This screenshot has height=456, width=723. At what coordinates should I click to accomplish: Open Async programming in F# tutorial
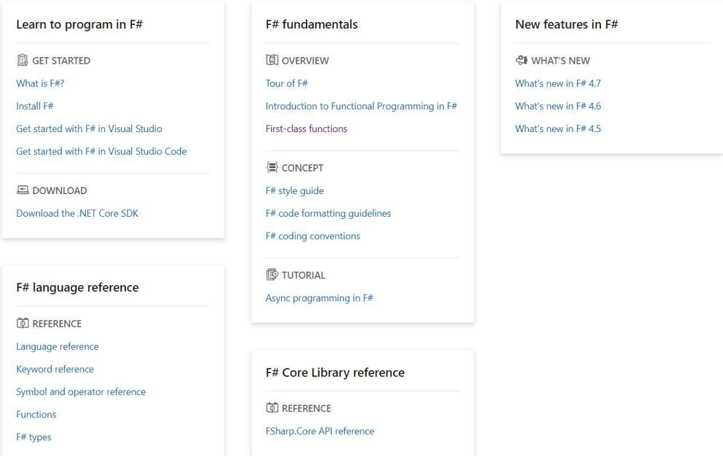[x=320, y=298]
